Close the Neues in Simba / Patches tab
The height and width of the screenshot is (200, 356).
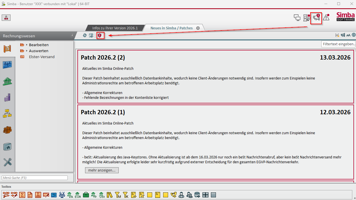pyautogui.click(x=198, y=28)
